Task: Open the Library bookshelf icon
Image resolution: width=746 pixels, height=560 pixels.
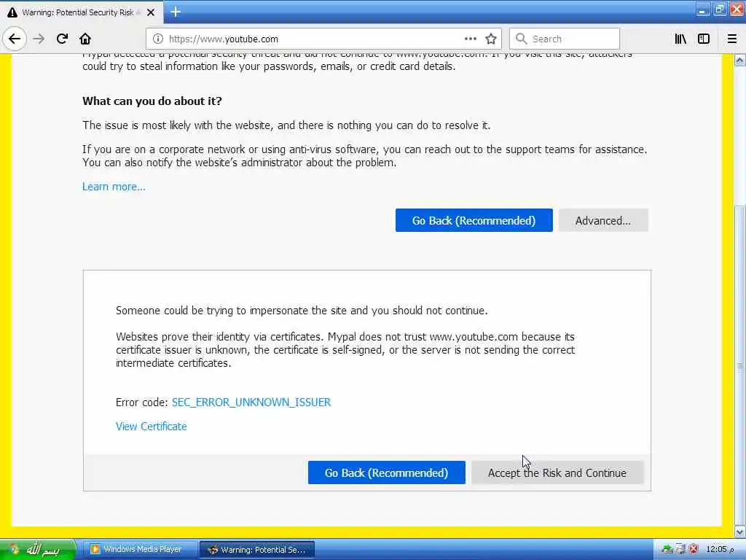Action: (x=680, y=39)
